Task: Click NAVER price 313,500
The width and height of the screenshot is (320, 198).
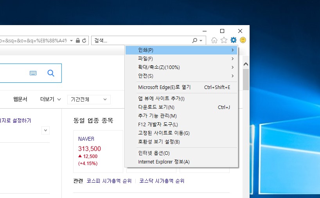Action: (x=89, y=149)
